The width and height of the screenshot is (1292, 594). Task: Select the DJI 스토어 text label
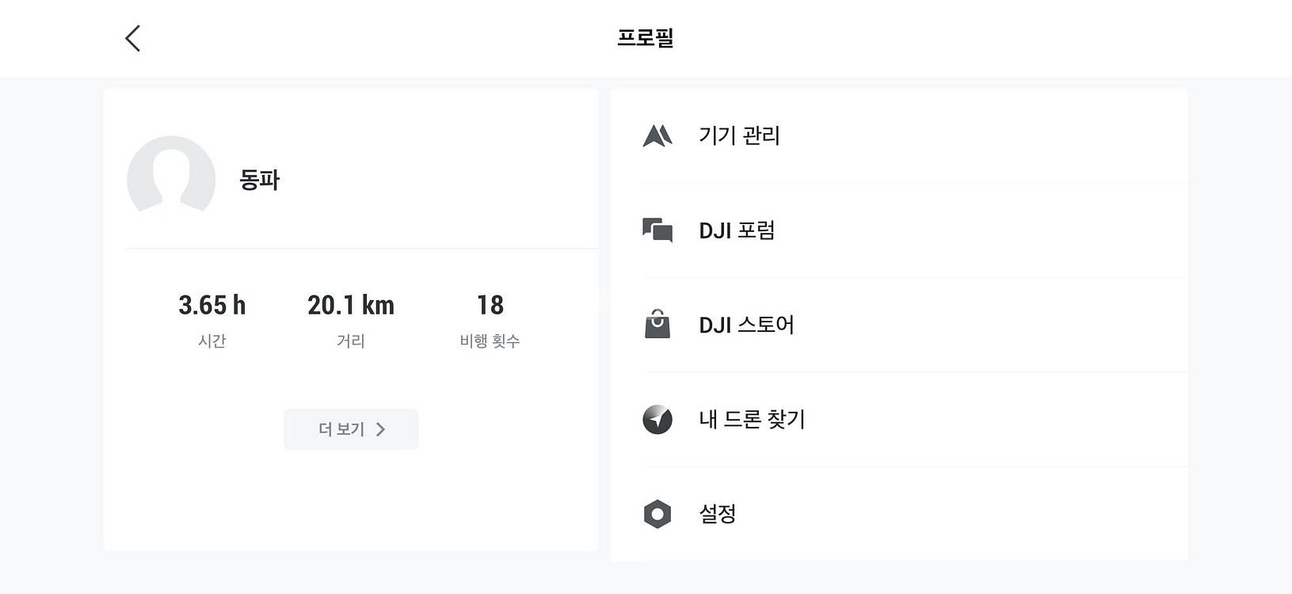pos(746,325)
